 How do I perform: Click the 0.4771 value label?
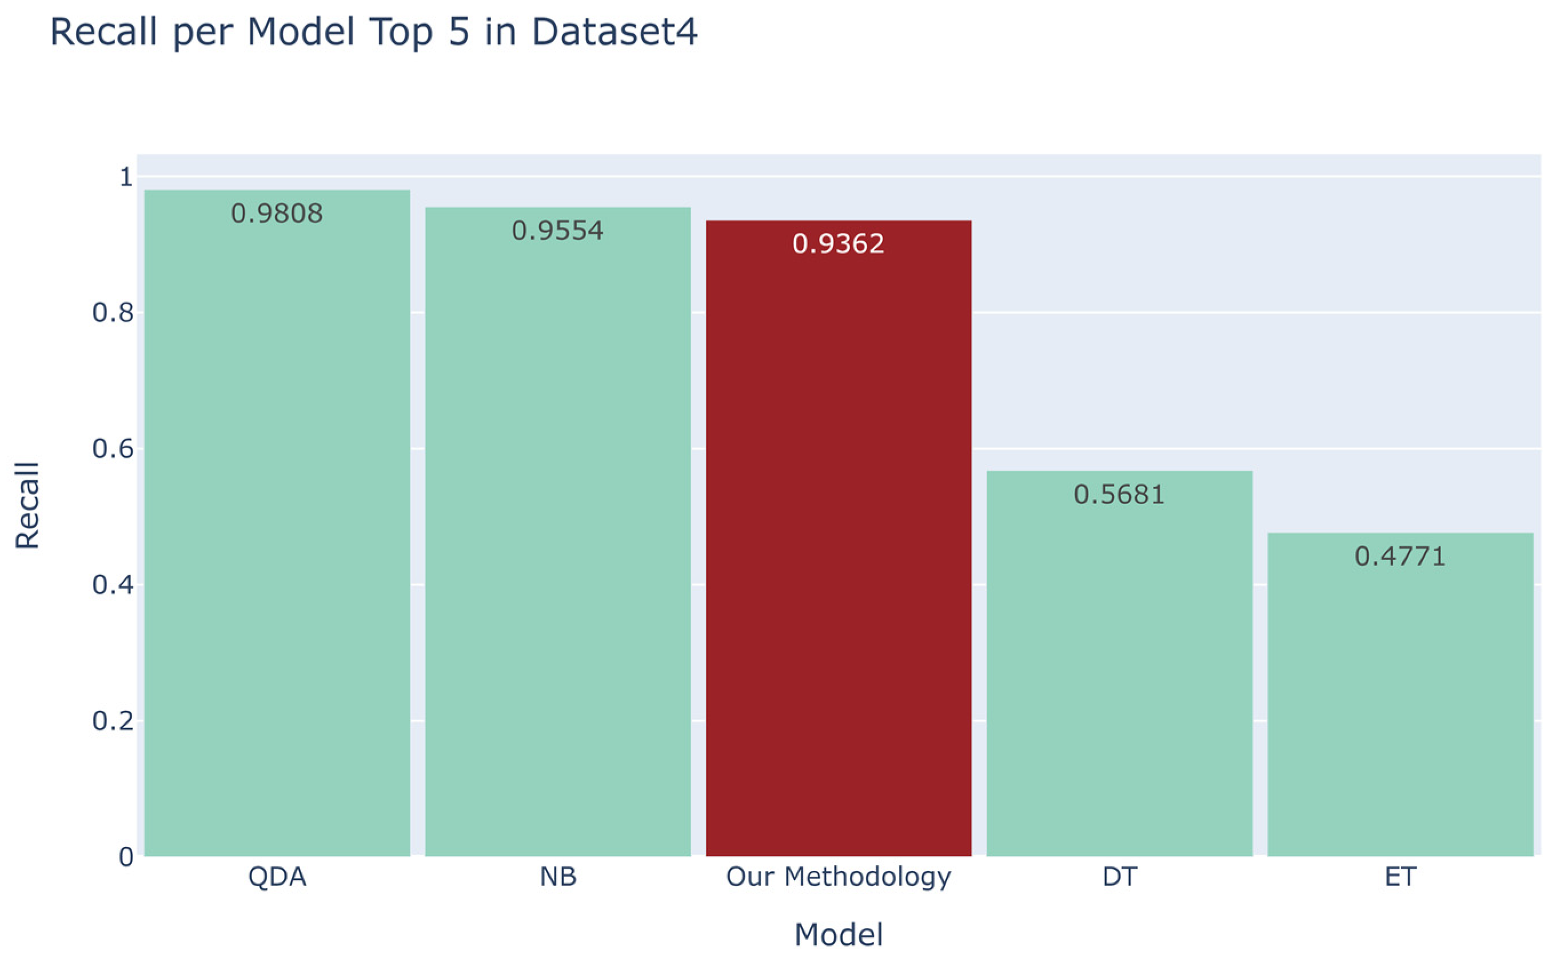1401,557
